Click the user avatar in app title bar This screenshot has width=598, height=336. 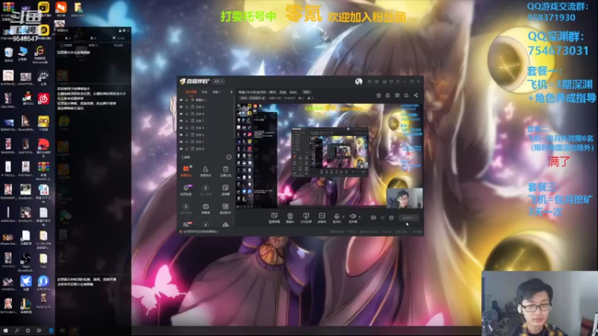tap(359, 81)
